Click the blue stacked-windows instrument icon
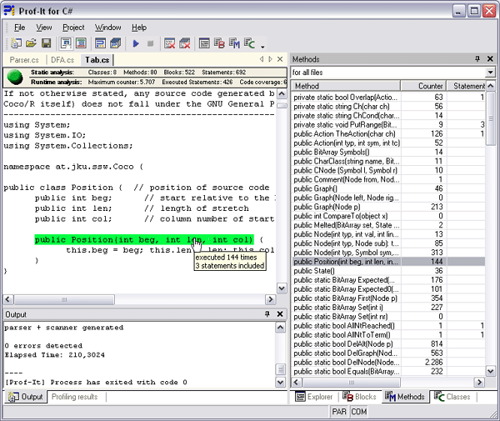500x421 pixels. [116, 43]
